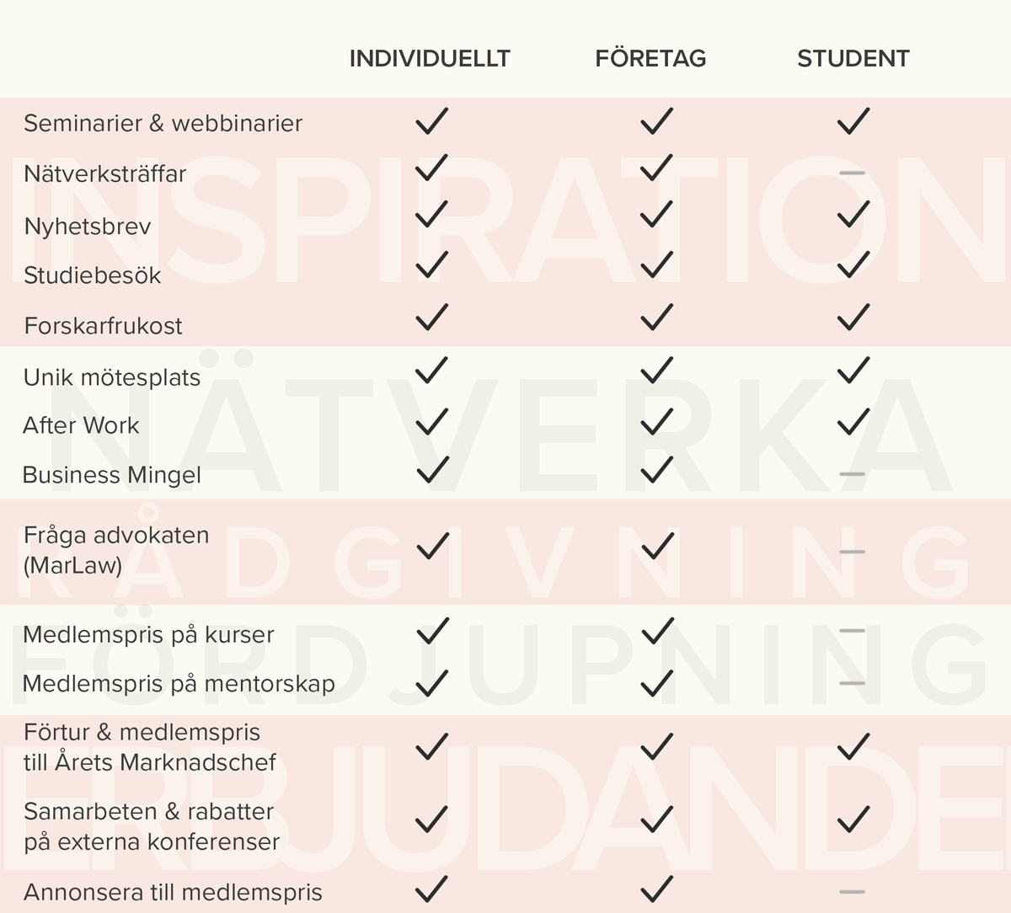Click Nätverksträffar dash under Student column
Image resolution: width=1011 pixels, height=913 pixels.
853,174
